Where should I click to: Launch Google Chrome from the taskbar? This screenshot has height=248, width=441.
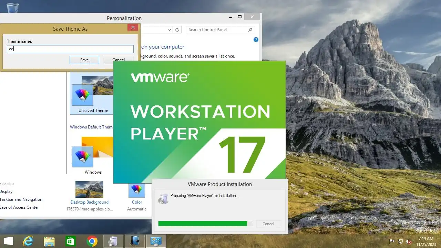pyautogui.click(x=92, y=241)
